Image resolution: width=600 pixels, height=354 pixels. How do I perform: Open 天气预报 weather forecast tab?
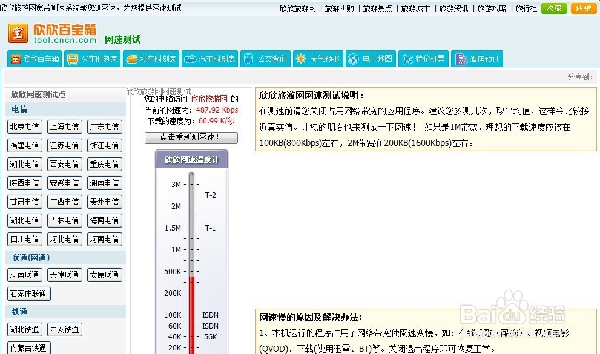(318, 59)
